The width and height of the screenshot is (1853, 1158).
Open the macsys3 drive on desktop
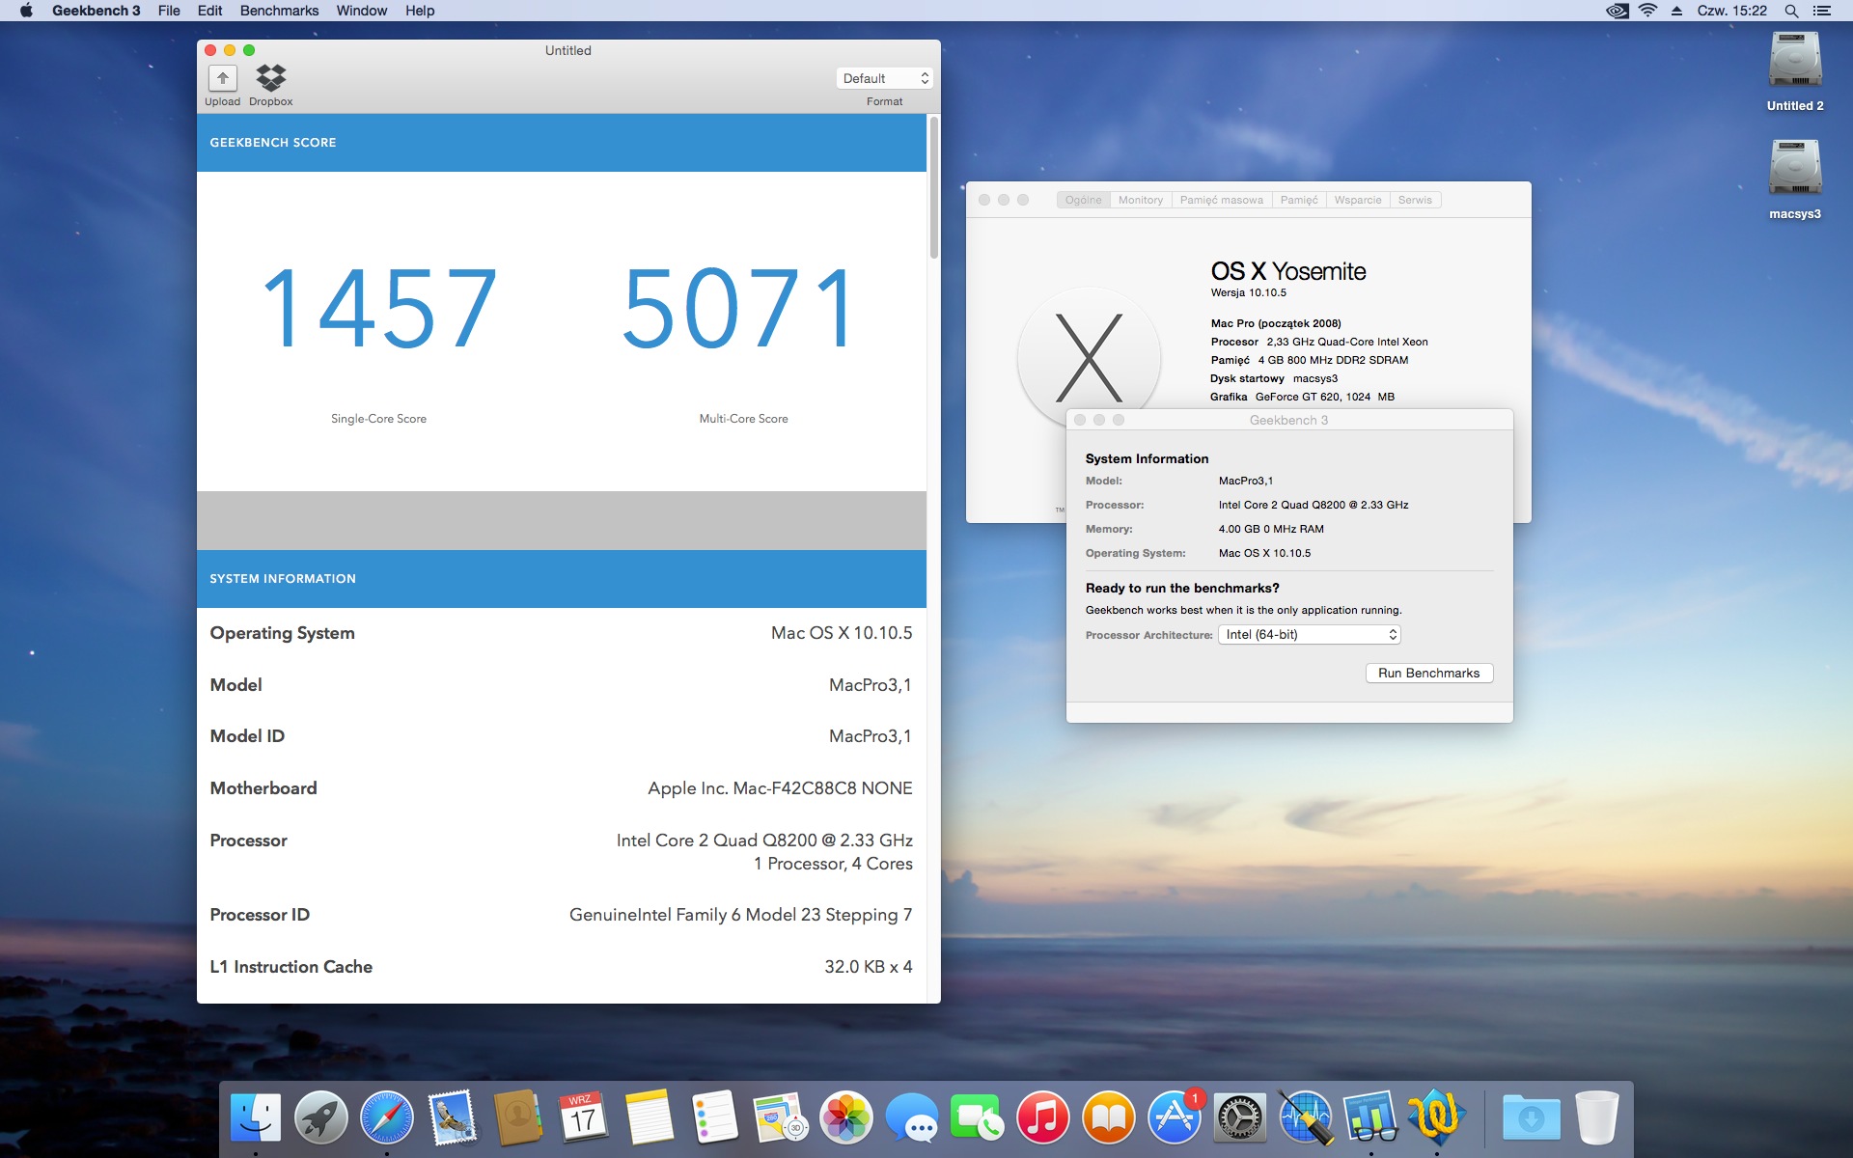[x=1794, y=169]
